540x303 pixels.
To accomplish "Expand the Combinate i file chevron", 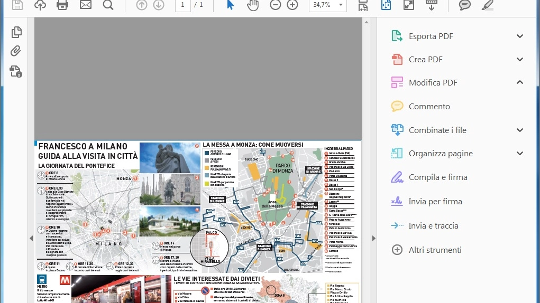I will pos(520,130).
